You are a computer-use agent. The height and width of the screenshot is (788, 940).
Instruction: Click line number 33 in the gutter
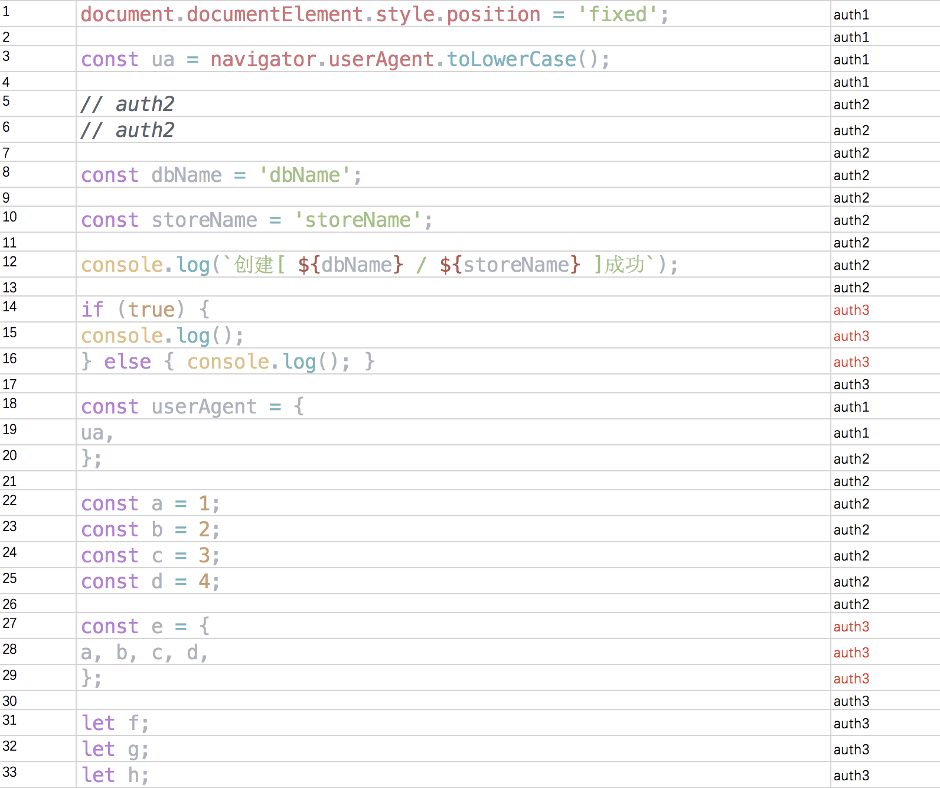(x=10, y=772)
